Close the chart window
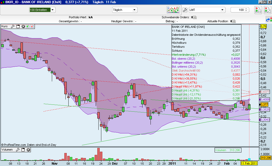The image size is (272, 166). 269,2
